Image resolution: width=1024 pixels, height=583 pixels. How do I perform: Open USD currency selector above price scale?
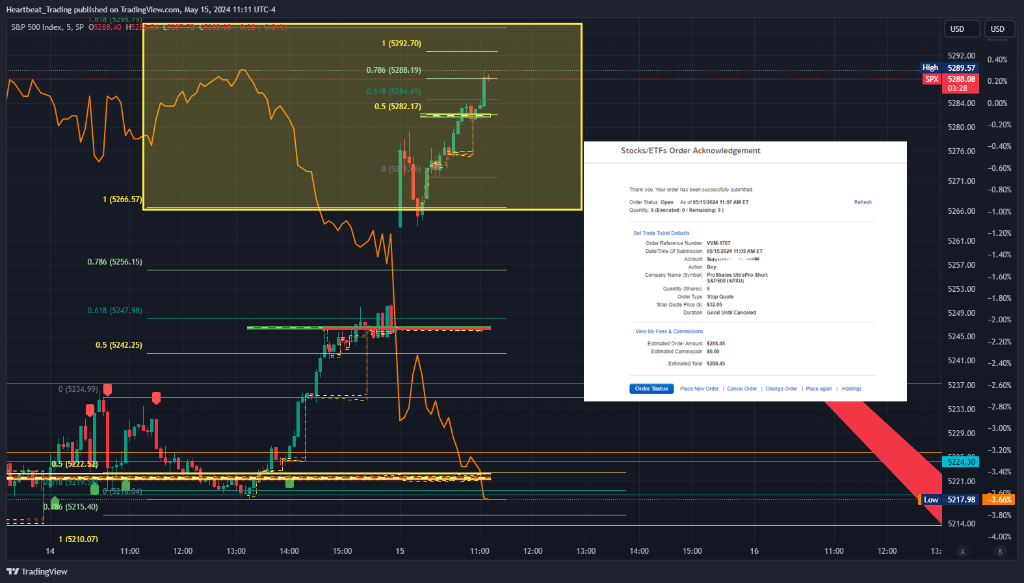pyautogui.click(x=961, y=29)
